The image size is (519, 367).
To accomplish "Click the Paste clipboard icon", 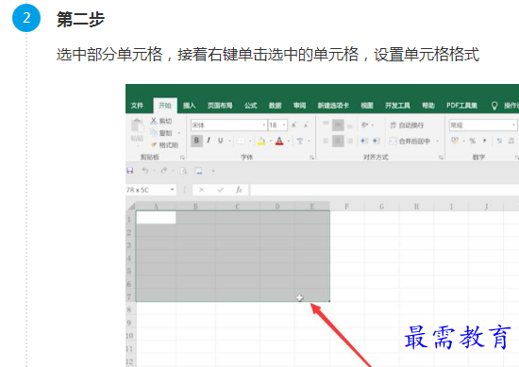I will tap(137, 126).
